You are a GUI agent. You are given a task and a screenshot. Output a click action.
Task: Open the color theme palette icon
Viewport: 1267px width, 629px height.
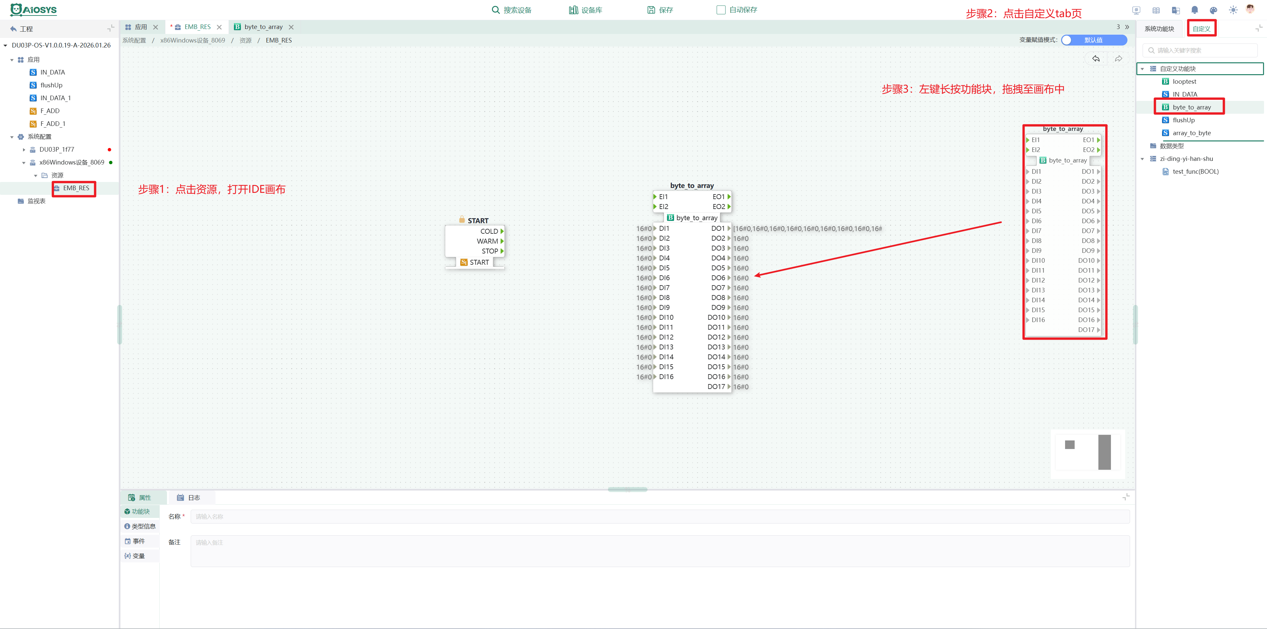[x=1214, y=10]
